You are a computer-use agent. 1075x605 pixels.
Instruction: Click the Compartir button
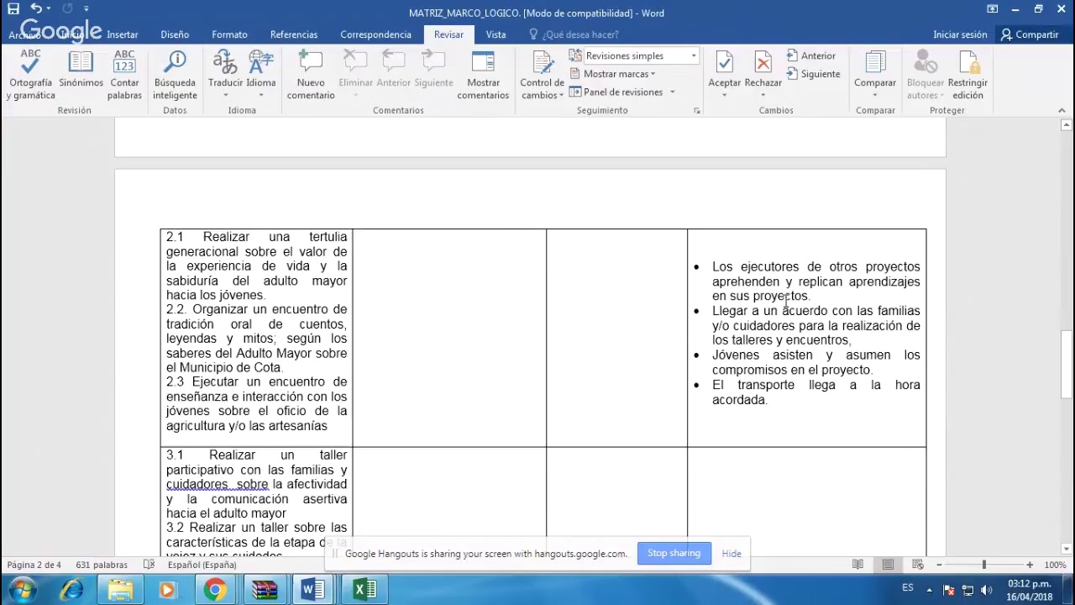coord(1030,34)
